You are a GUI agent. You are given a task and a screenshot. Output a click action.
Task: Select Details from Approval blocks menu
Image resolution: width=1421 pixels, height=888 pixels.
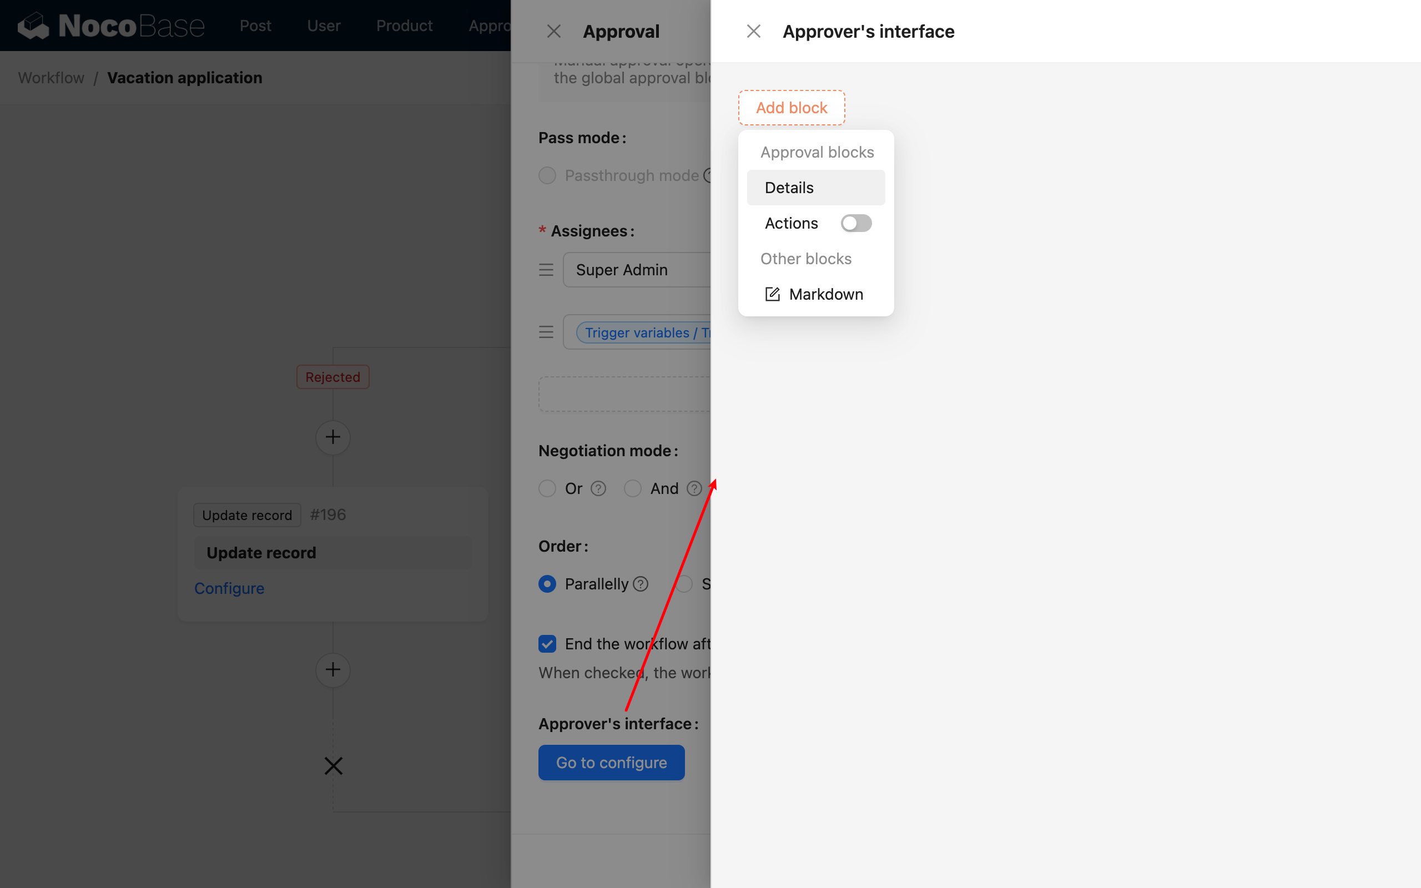pos(789,187)
